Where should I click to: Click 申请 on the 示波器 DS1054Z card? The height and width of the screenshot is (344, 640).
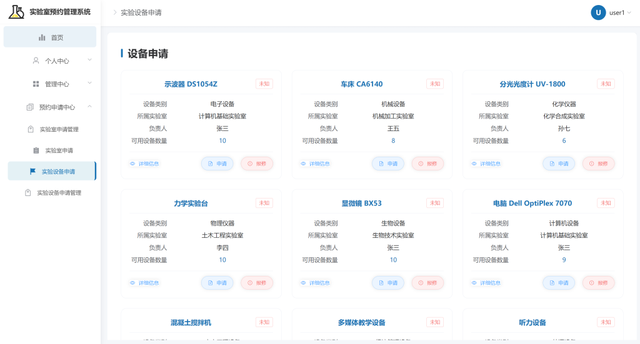click(217, 164)
